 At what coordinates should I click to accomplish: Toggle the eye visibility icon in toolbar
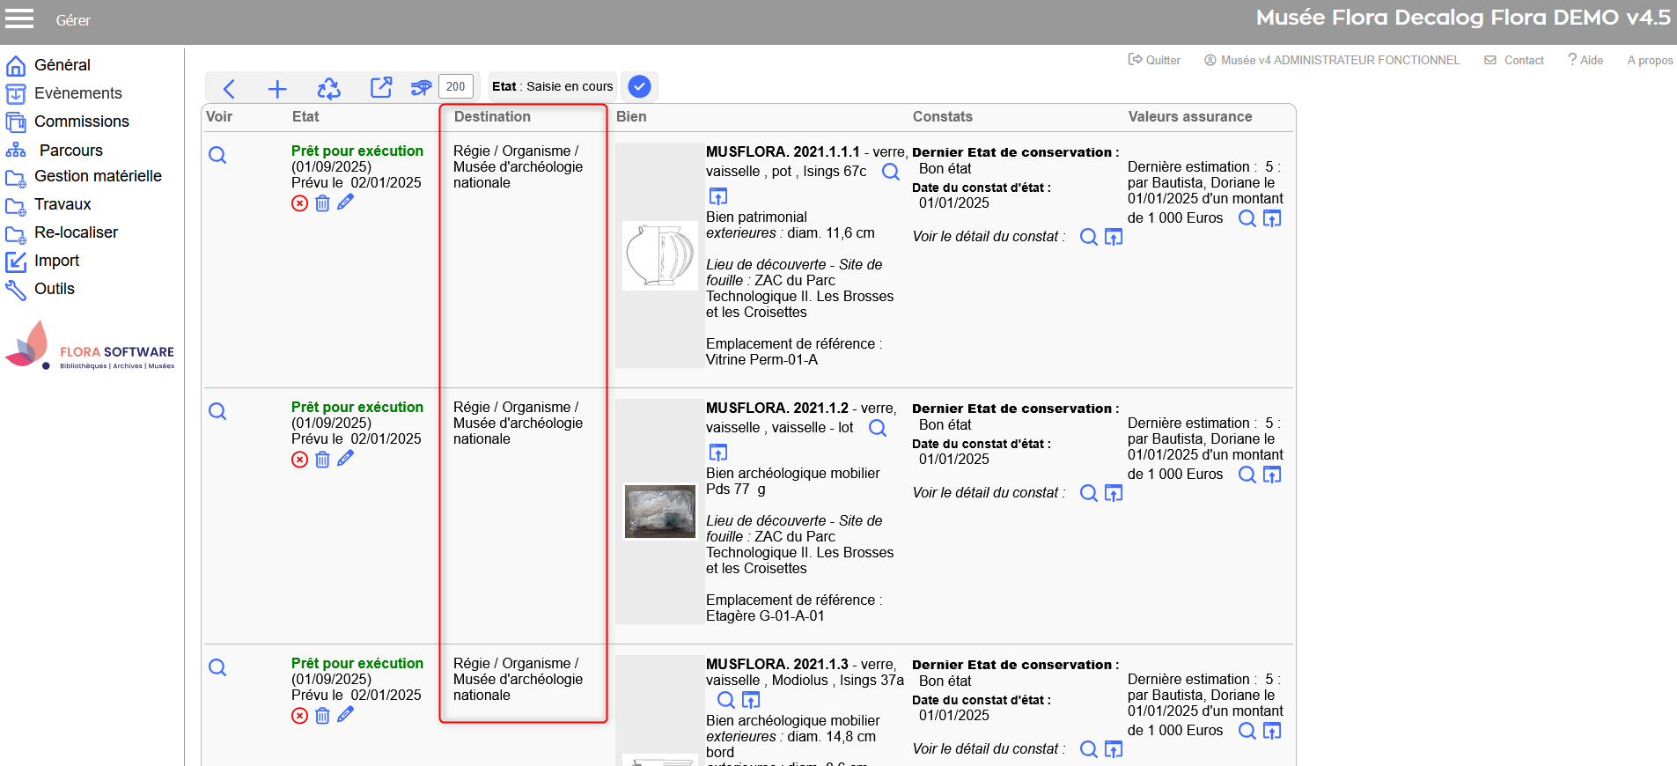421,87
